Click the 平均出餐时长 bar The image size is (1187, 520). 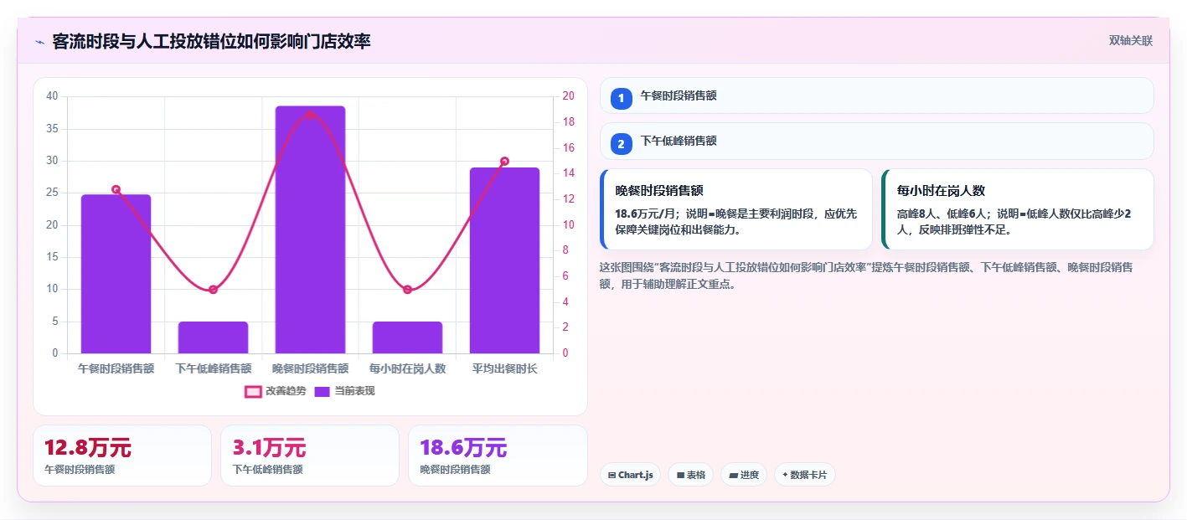[504, 260]
